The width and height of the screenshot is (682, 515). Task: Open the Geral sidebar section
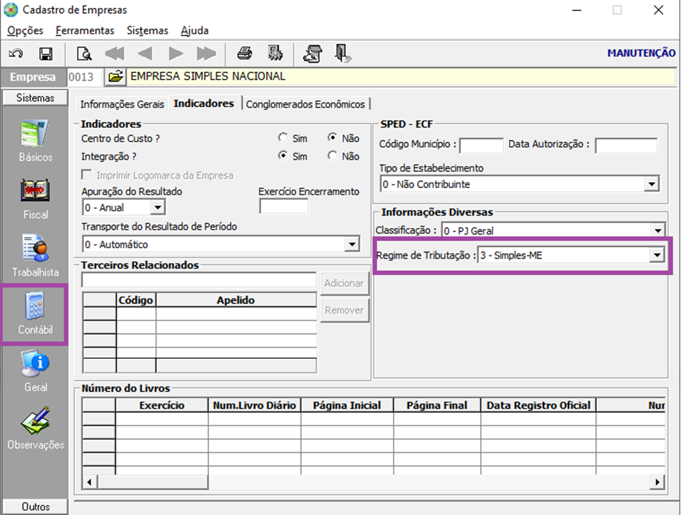[35, 371]
